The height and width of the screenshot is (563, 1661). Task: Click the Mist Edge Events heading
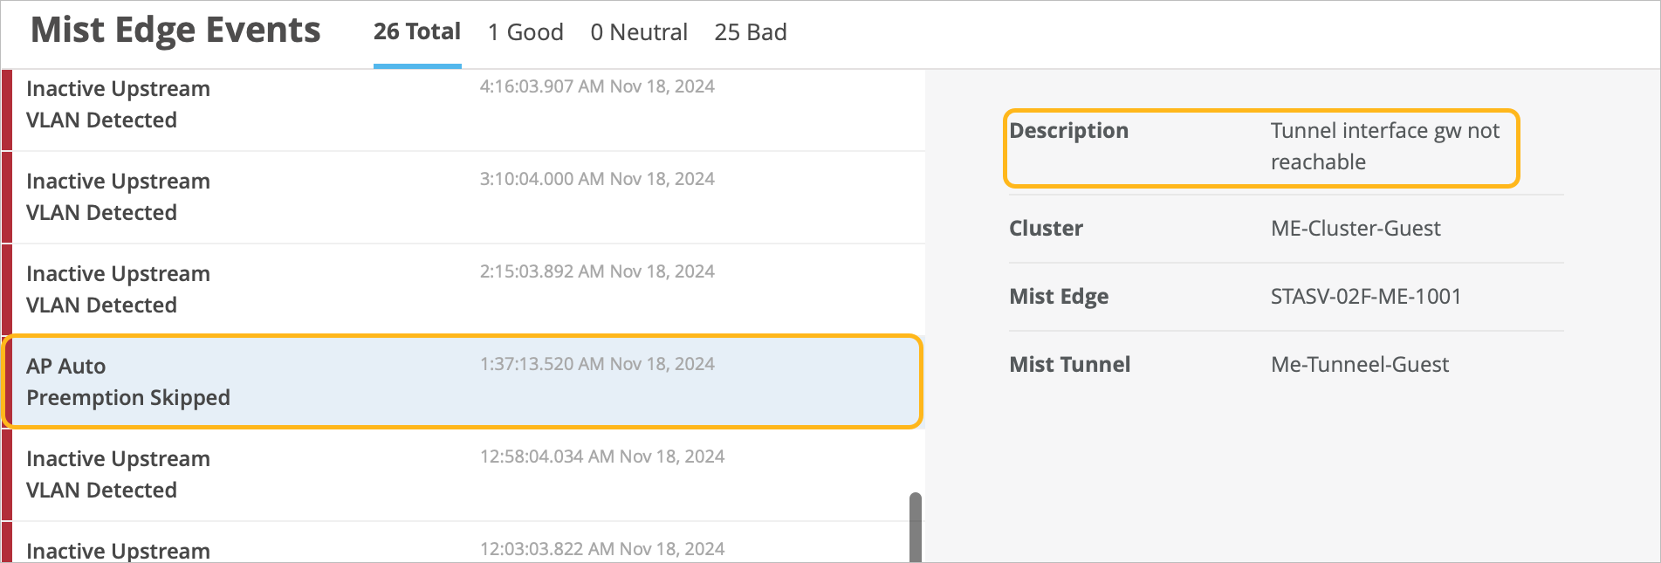175,31
